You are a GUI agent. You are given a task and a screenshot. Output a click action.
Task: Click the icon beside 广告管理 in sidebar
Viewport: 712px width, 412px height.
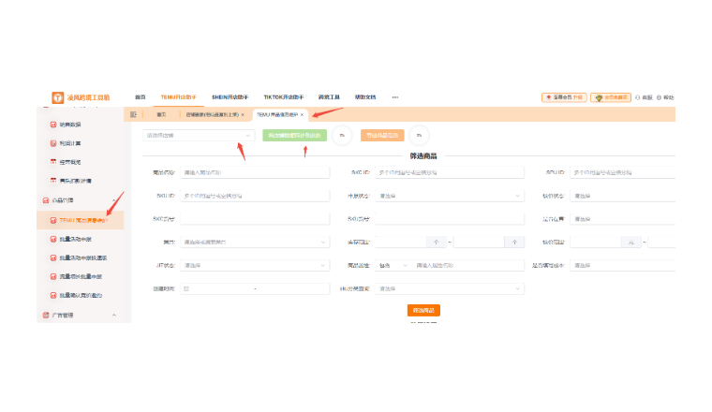coord(46,315)
